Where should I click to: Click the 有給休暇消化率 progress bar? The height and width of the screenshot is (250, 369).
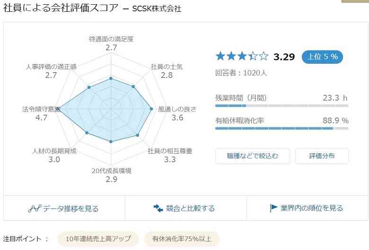point(281,128)
